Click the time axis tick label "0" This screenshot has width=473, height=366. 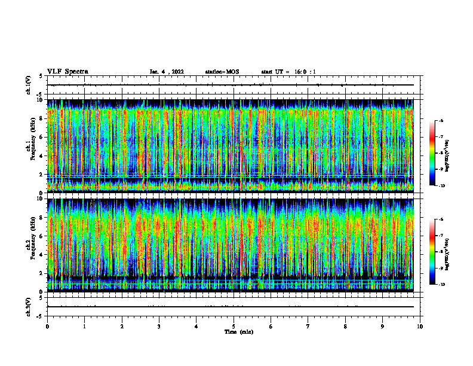coord(47,327)
